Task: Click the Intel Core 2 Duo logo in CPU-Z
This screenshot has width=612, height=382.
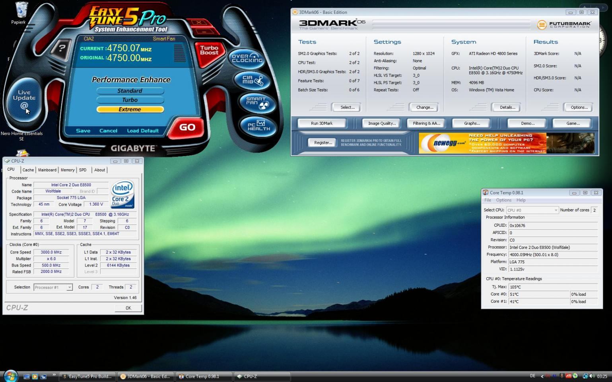Action: pos(123,194)
